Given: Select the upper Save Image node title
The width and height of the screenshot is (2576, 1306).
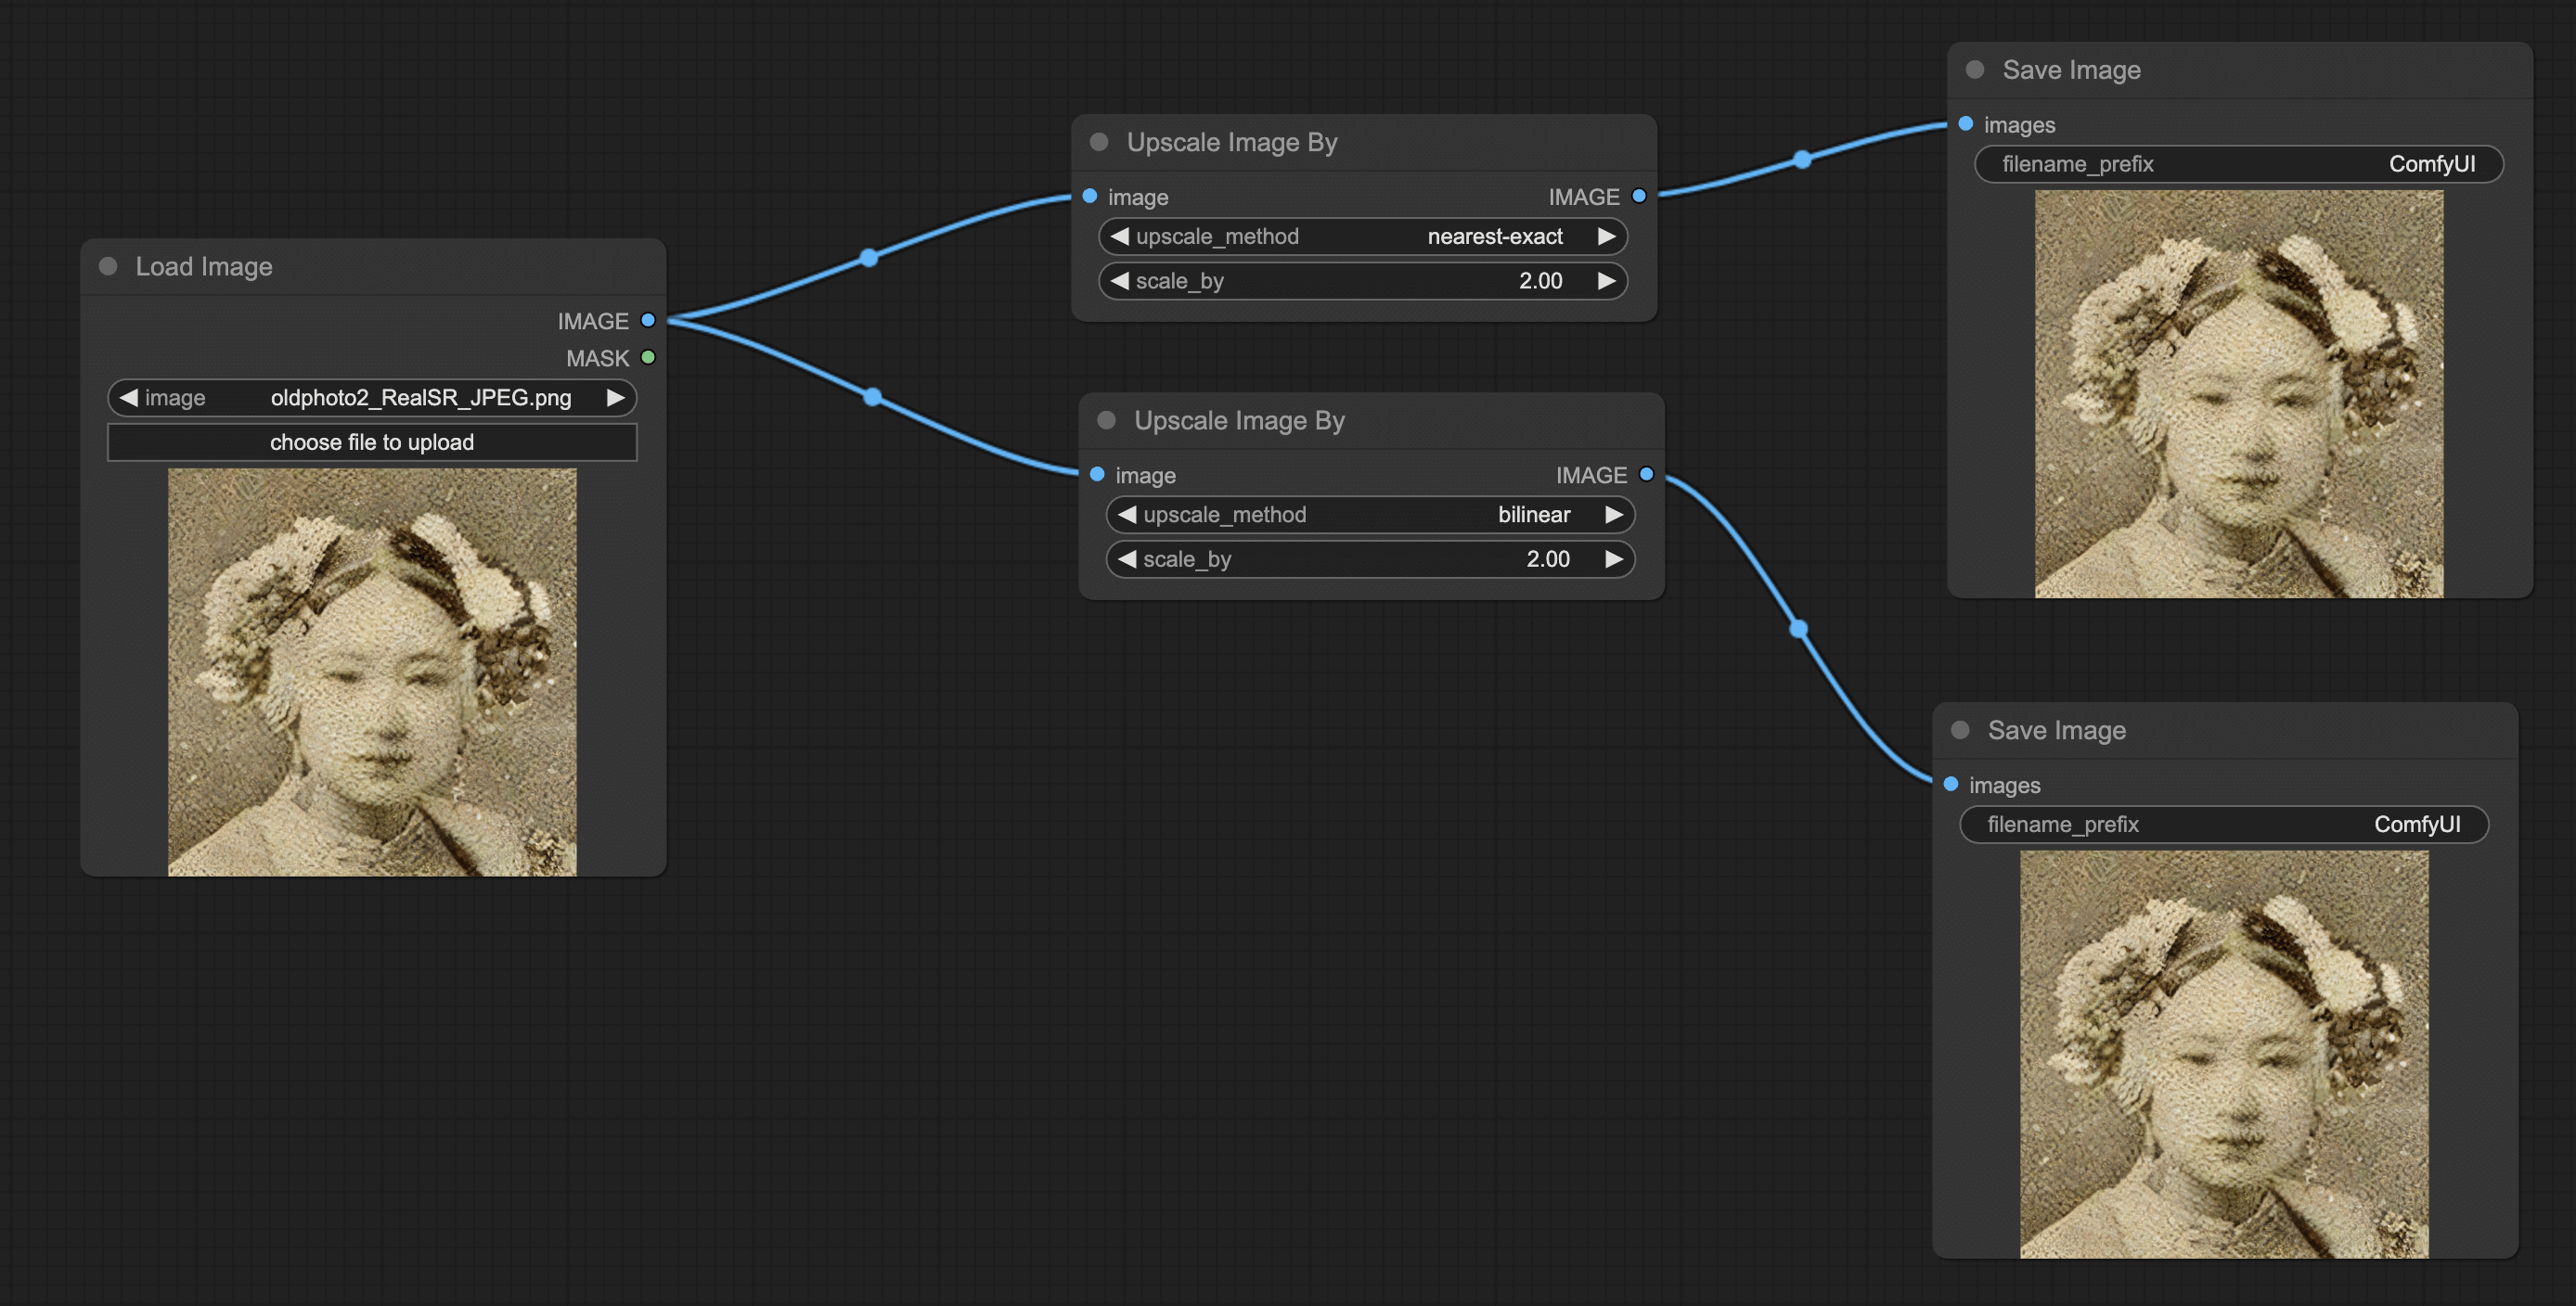Looking at the screenshot, I should (x=2071, y=70).
